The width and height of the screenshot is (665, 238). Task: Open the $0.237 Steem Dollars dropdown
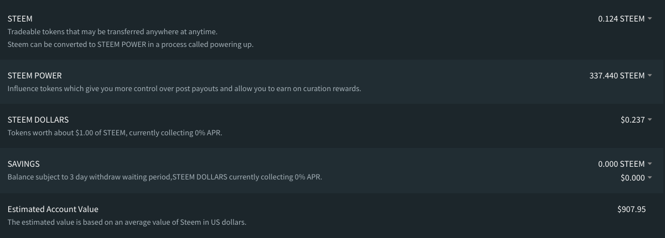click(x=632, y=120)
